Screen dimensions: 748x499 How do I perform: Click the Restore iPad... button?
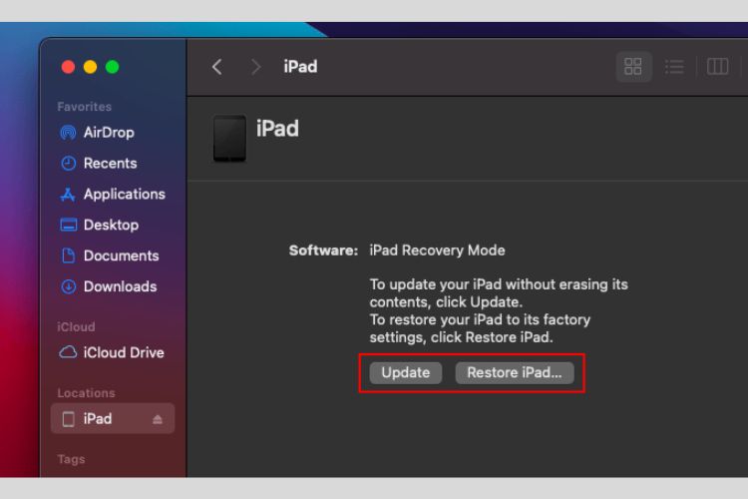point(515,372)
